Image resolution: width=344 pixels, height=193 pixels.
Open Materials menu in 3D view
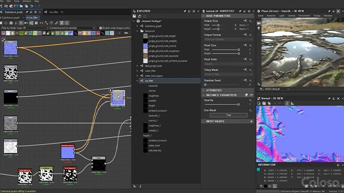271,16
